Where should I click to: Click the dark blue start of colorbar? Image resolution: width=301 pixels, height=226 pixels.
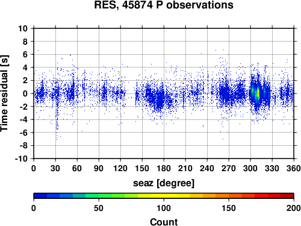[x=40, y=196]
